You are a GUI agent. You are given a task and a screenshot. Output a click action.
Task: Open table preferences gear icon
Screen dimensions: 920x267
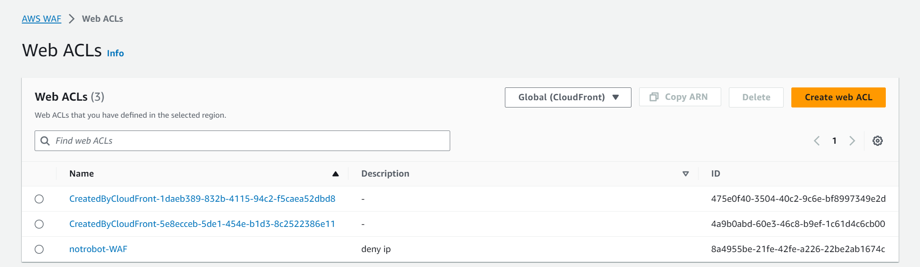pyautogui.click(x=877, y=141)
